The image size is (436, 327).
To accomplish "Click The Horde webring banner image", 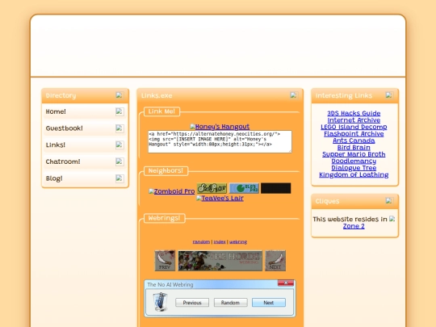I will [220, 261].
